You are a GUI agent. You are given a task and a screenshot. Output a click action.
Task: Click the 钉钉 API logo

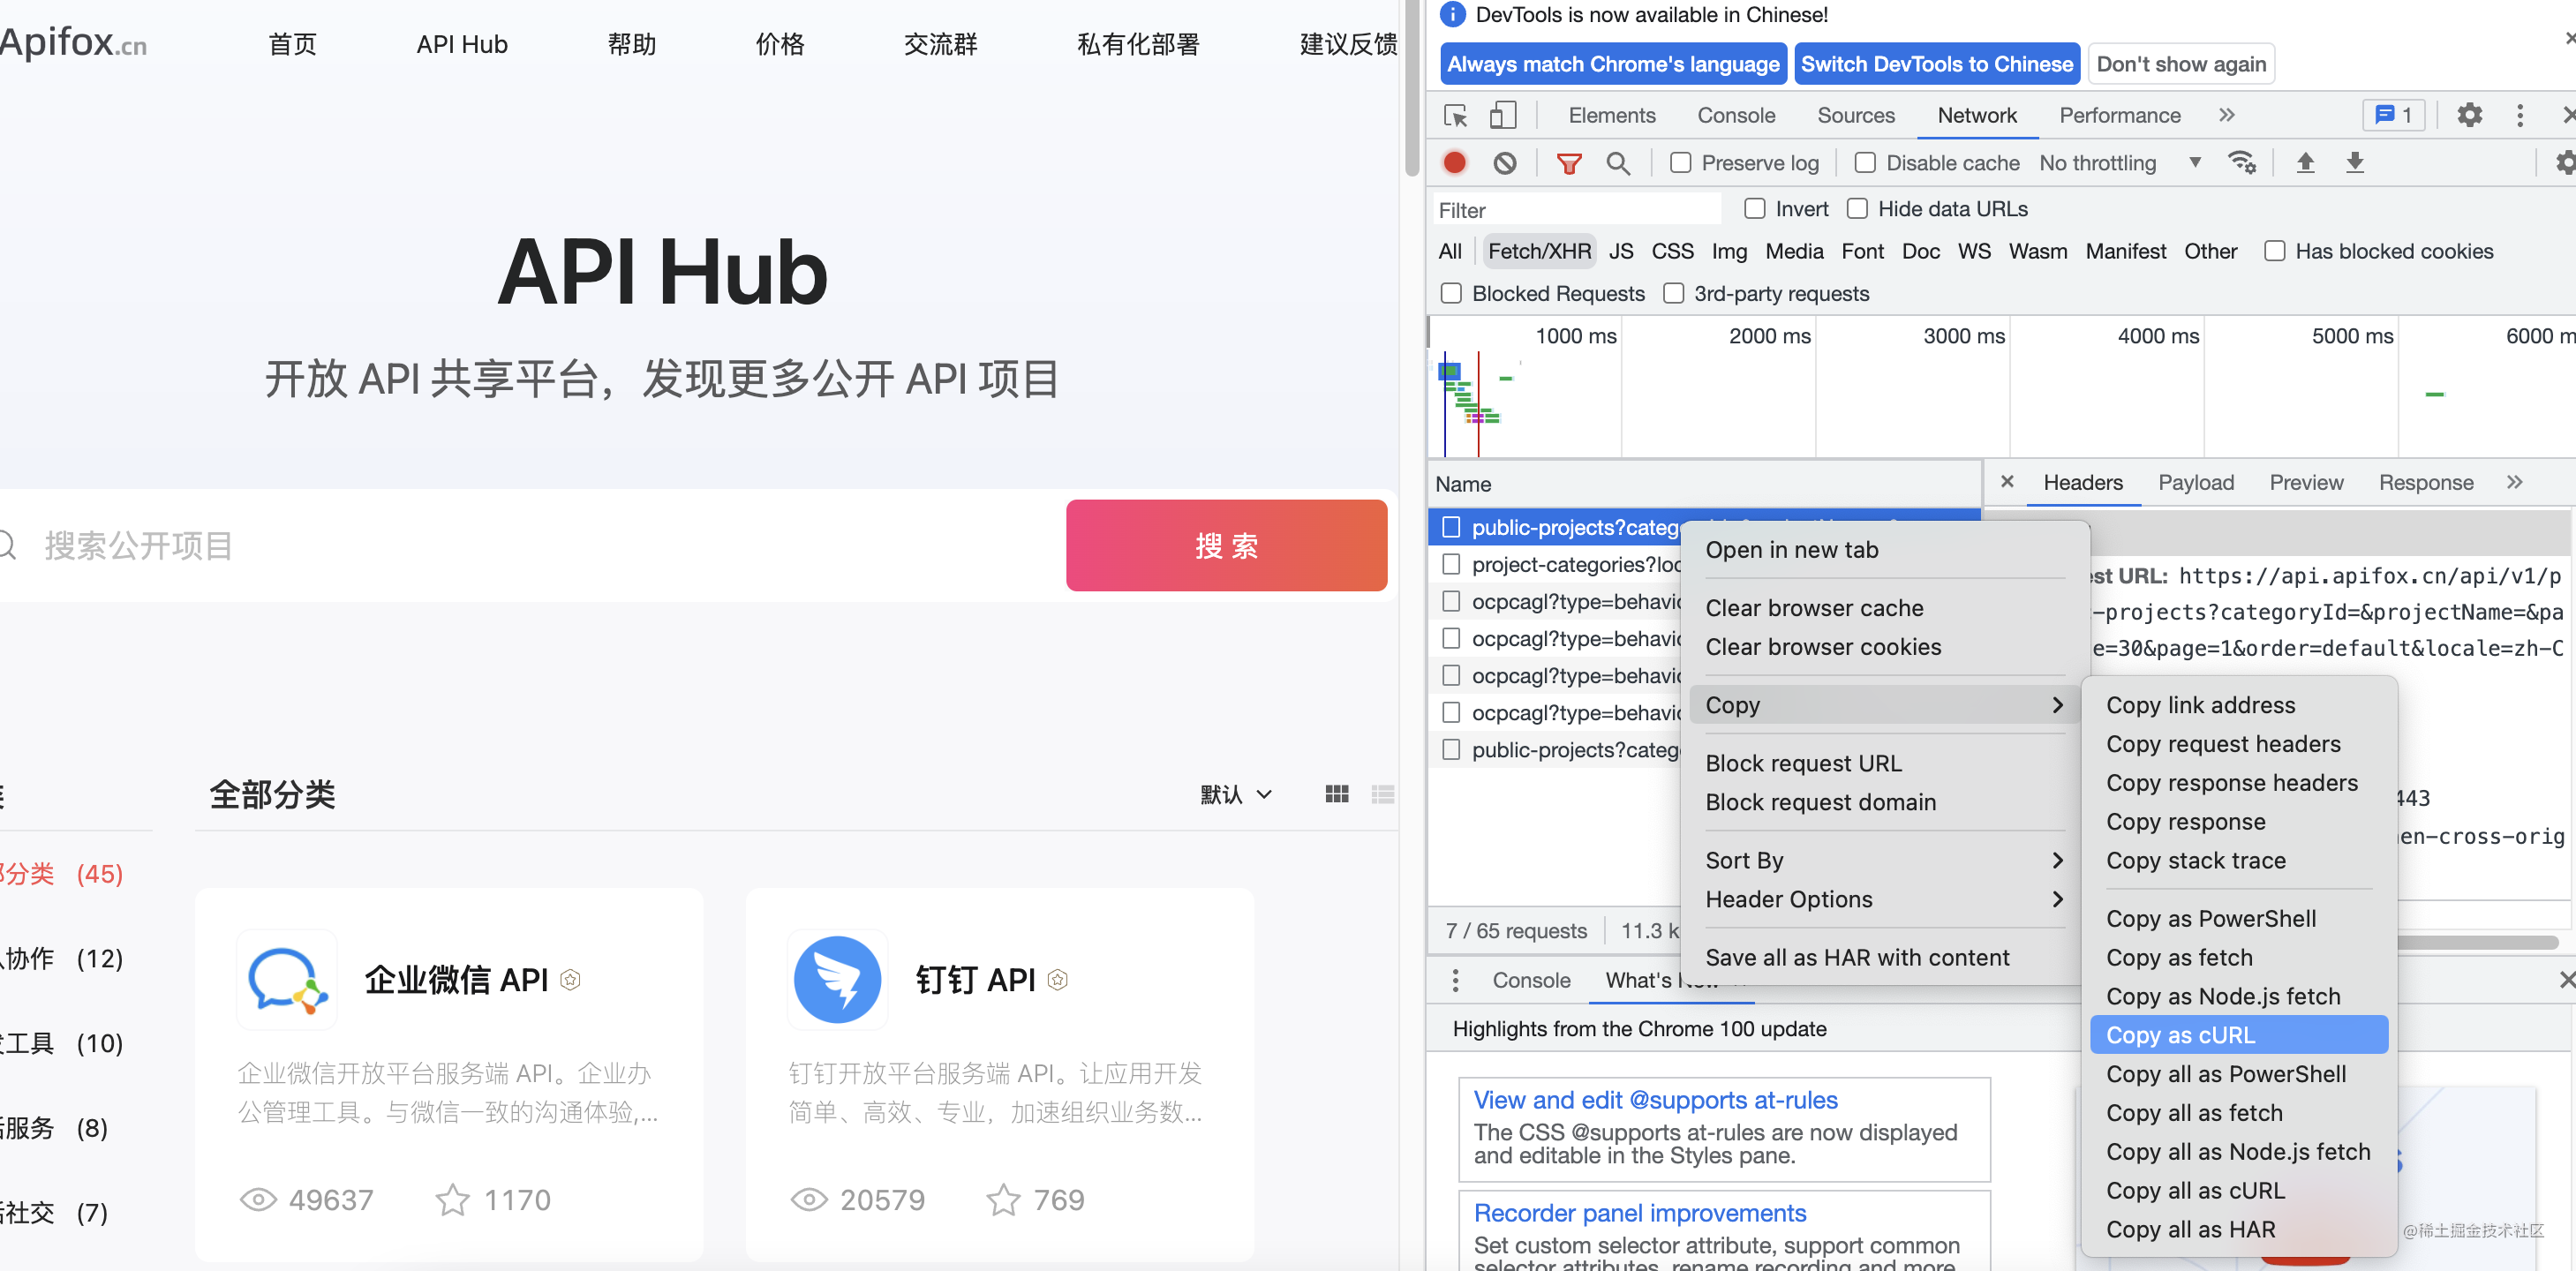coord(837,979)
